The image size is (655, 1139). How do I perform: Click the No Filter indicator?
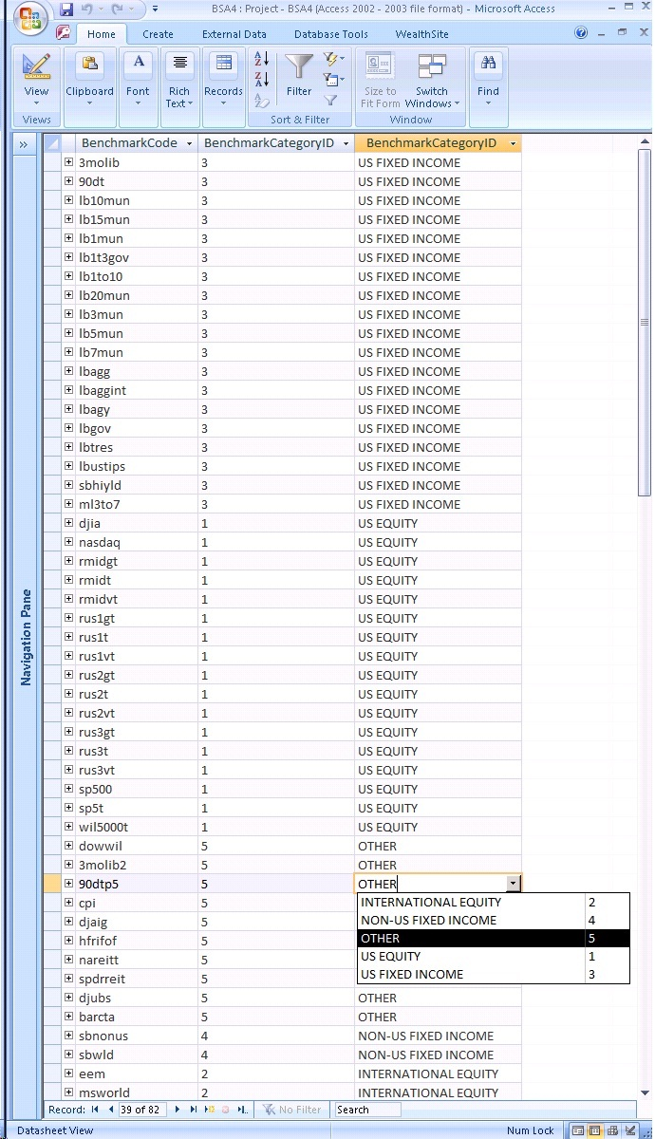click(x=293, y=1110)
